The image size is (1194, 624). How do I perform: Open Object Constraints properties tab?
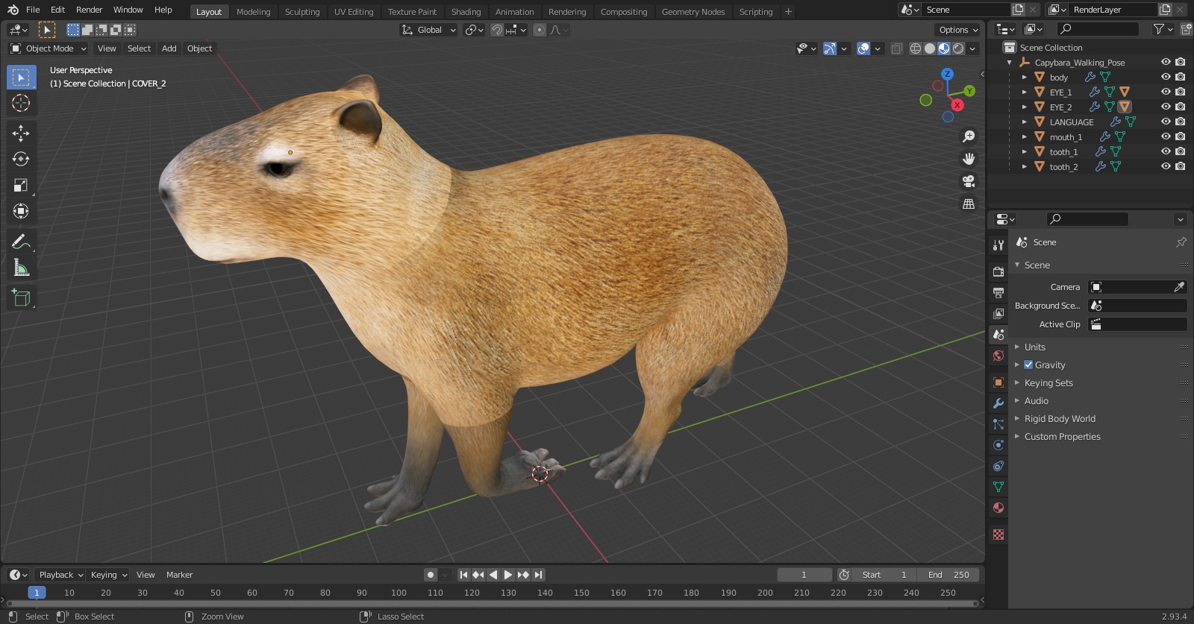pyautogui.click(x=998, y=466)
